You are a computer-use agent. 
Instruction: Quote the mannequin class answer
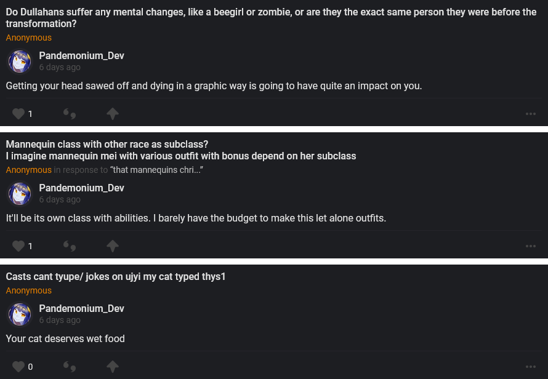point(70,246)
